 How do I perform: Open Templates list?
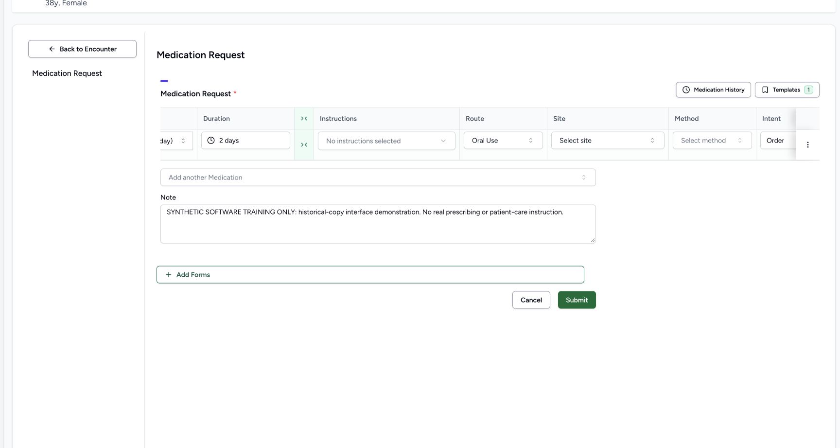click(x=787, y=90)
